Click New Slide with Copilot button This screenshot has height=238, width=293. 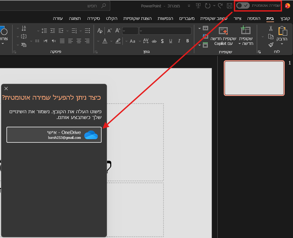coord(223,36)
